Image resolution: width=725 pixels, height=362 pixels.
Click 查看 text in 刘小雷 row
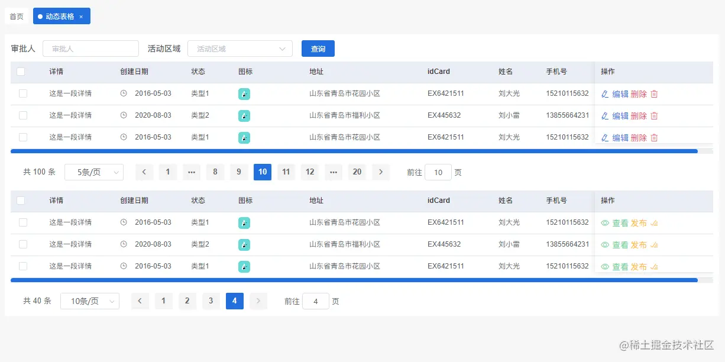point(620,245)
